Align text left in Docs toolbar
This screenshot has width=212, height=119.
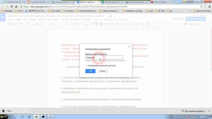pyautogui.click(x=101, y=24)
